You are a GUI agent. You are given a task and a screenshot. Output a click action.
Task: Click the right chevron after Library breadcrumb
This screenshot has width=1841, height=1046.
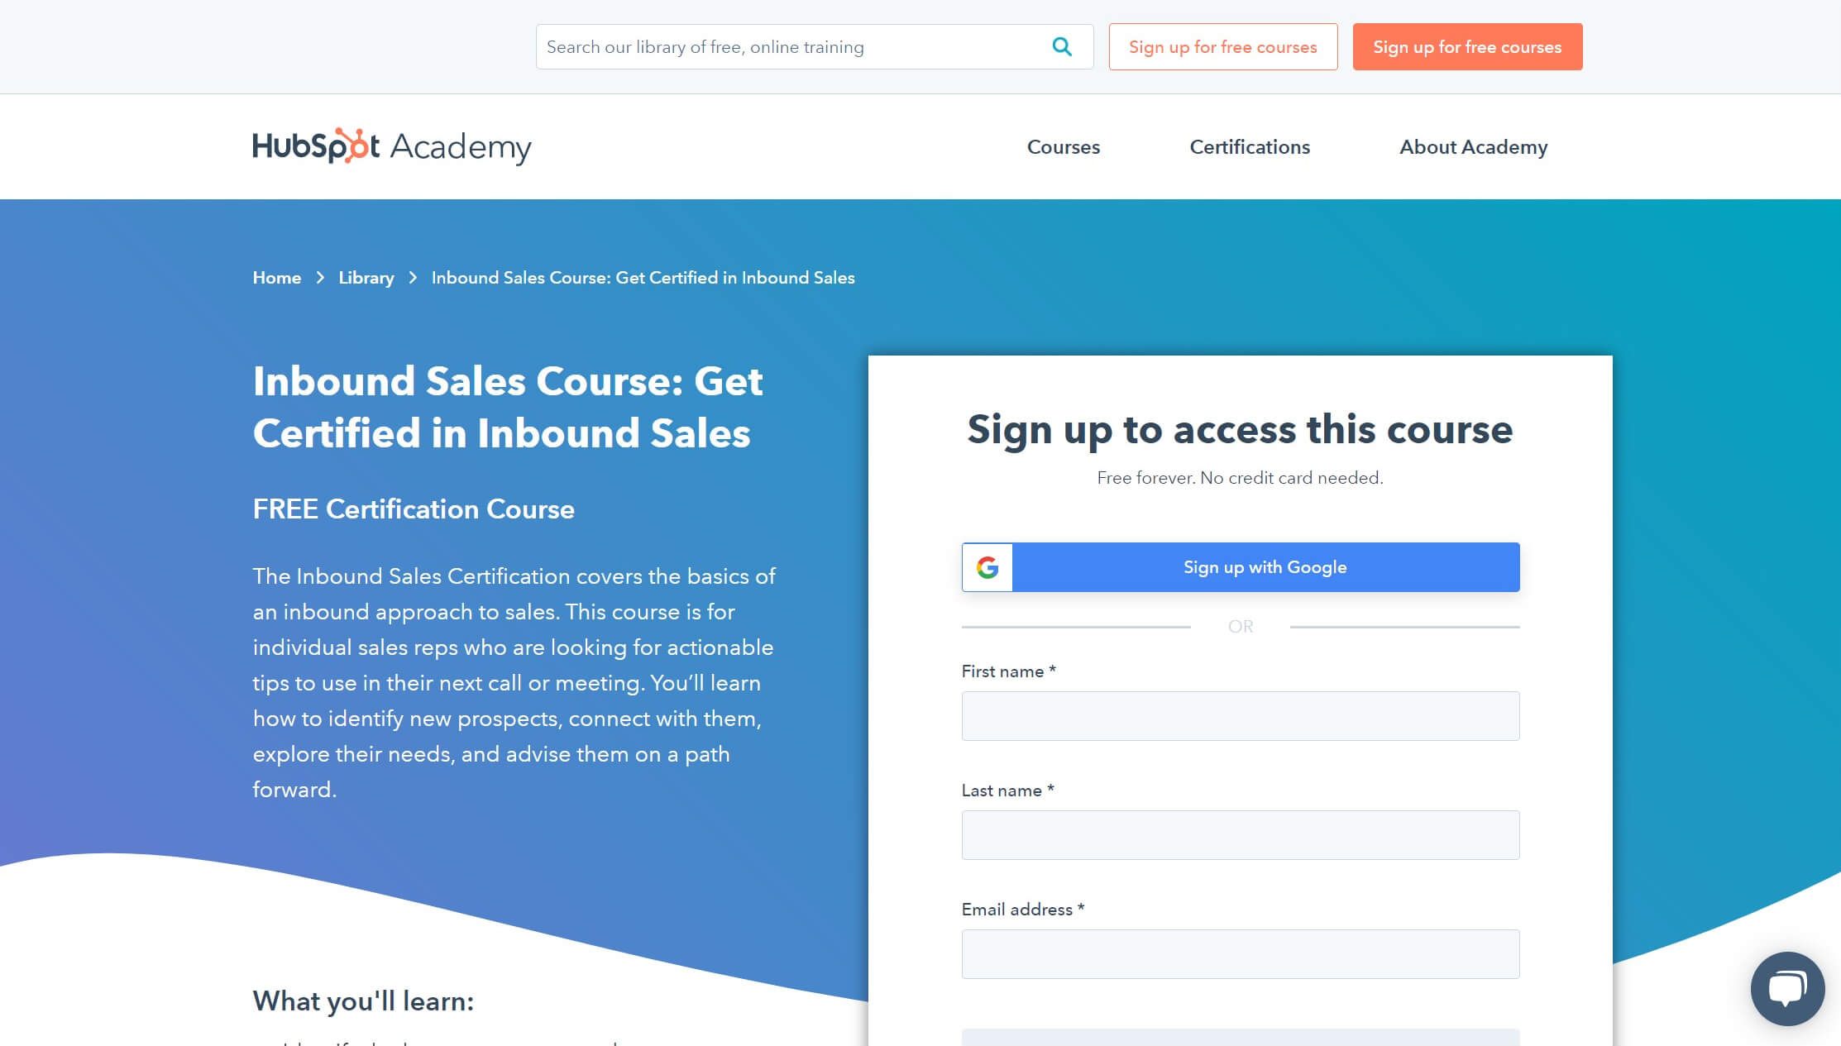coord(412,279)
